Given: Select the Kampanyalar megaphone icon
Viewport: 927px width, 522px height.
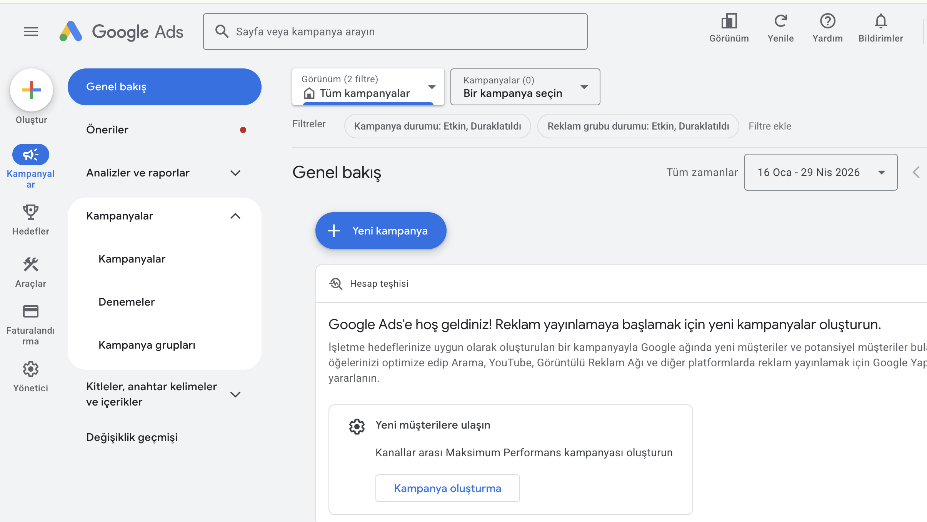Looking at the screenshot, I should click(x=31, y=155).
